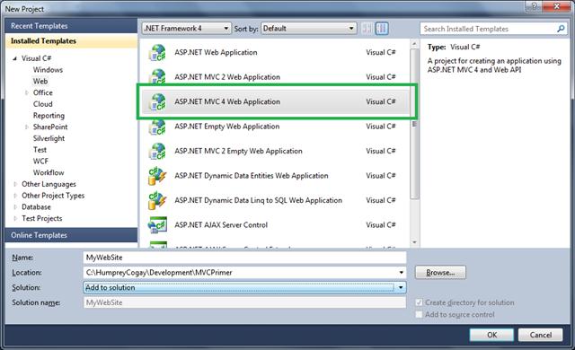
Task: Click the ASP.NET Web Application template icon
Action: point(157,53)
